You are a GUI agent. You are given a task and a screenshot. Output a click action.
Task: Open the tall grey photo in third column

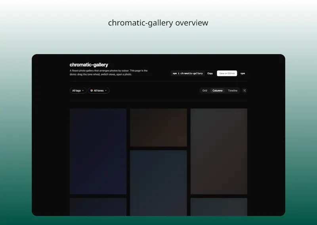219,151
